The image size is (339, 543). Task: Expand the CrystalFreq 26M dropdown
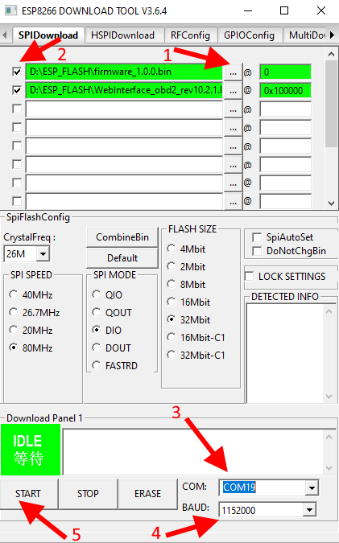click(43, 254)
